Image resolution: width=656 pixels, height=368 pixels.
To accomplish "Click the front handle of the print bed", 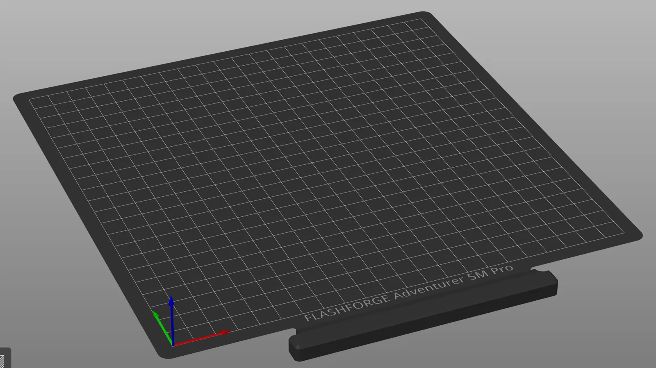I will (x=423, y=315).
